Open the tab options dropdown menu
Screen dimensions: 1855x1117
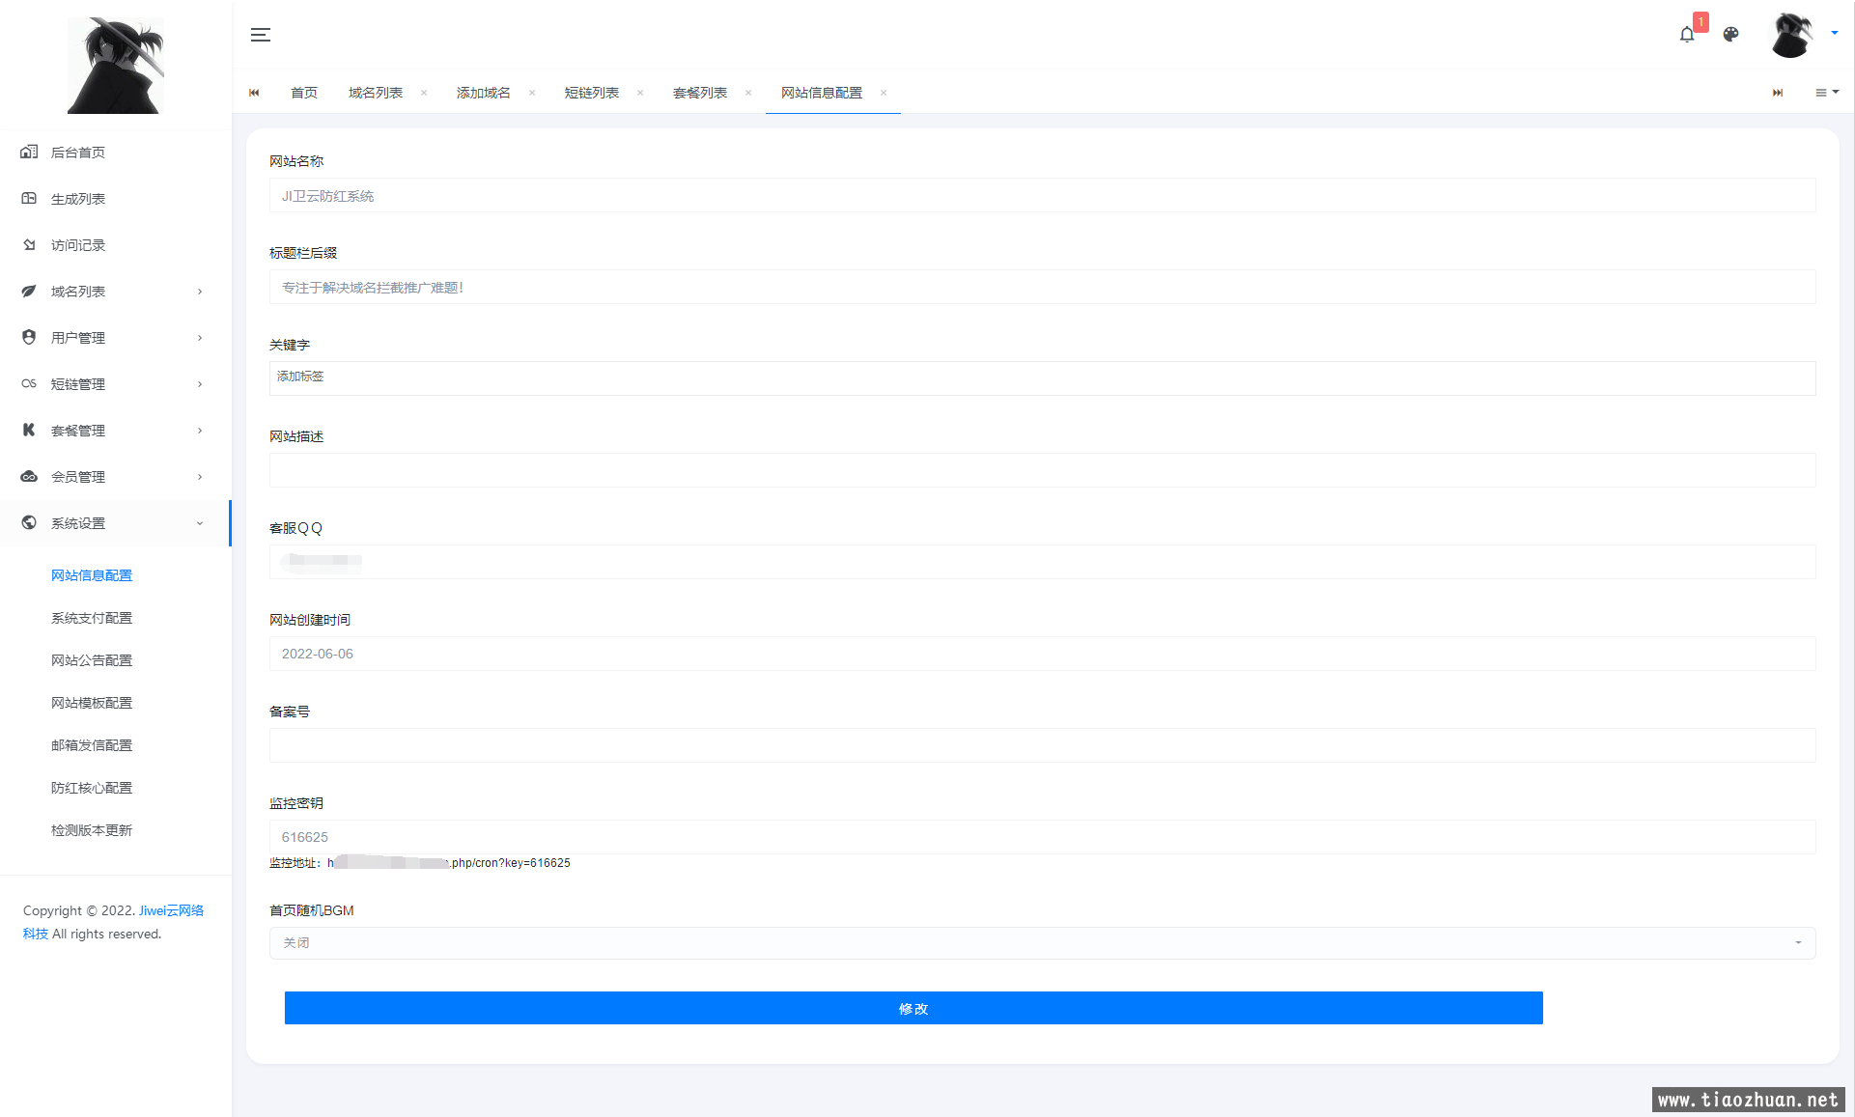tap(1826, 93)
